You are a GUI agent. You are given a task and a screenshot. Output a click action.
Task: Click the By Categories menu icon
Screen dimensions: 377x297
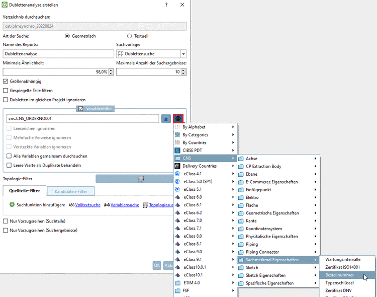point(177,134)
